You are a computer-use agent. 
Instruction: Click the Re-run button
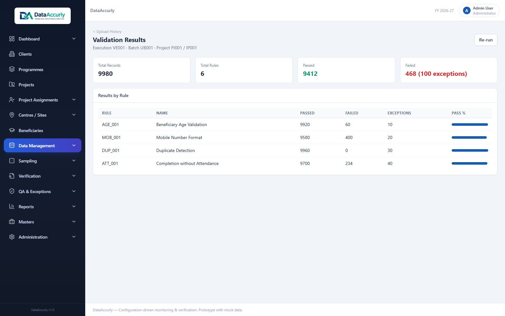pos(486,40)
